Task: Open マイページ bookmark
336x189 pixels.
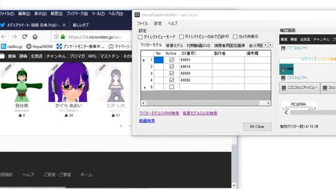Action: [120, 46]
